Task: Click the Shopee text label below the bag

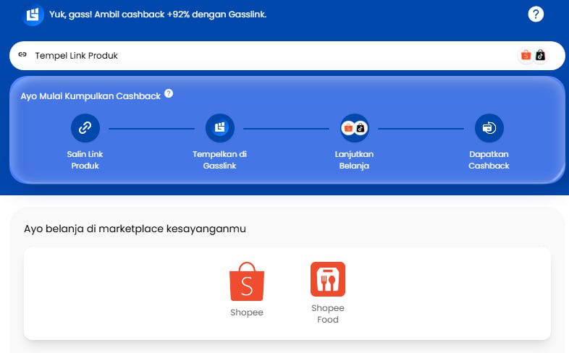Action: click(247, 312)
